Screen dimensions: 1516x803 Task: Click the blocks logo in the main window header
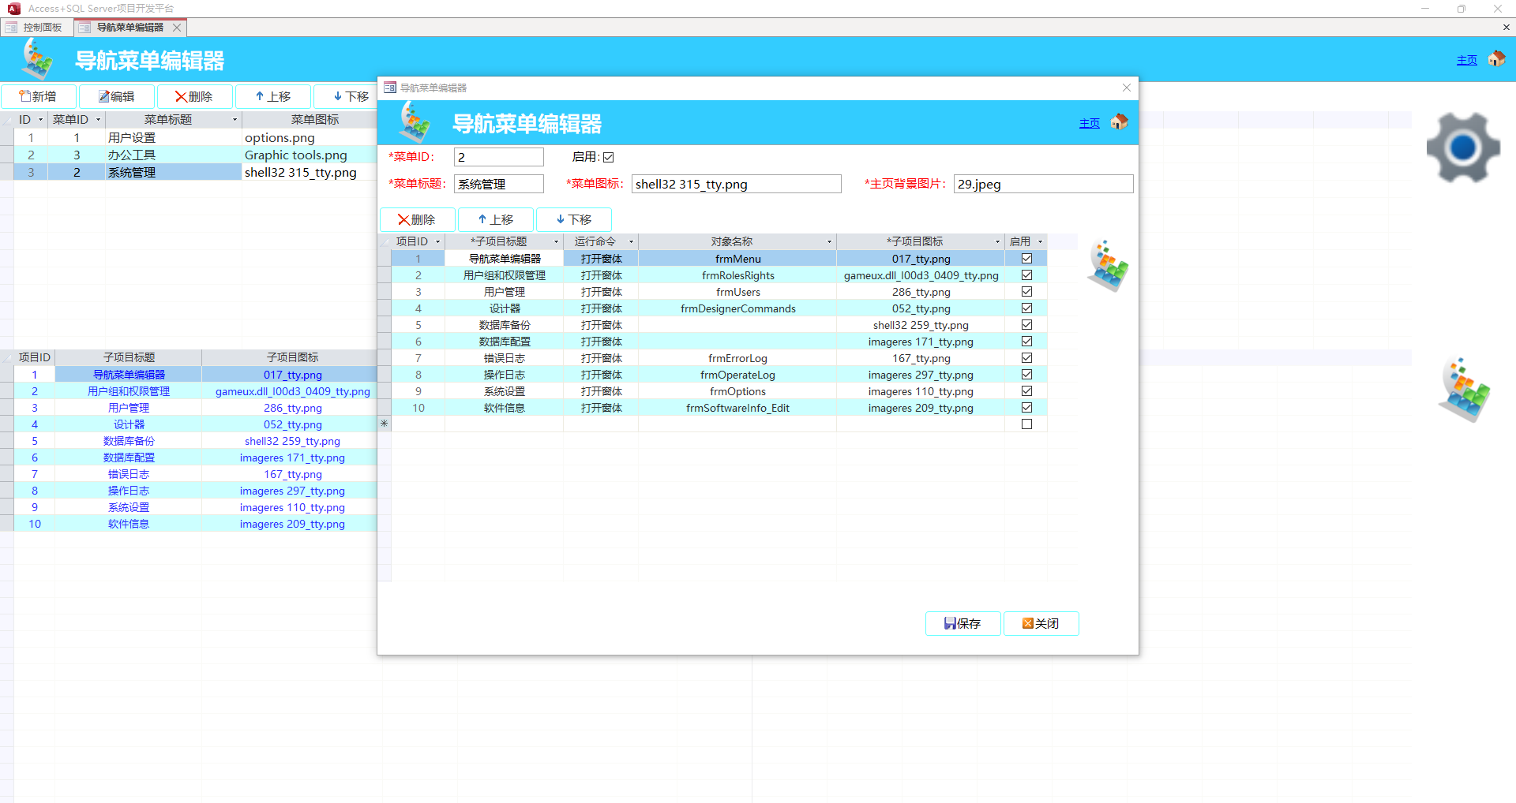[37, 59]
